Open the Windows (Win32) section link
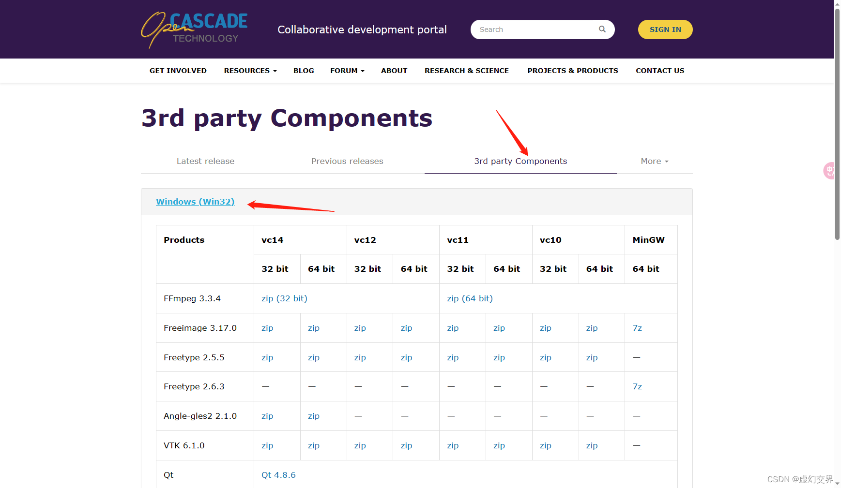 195,202
